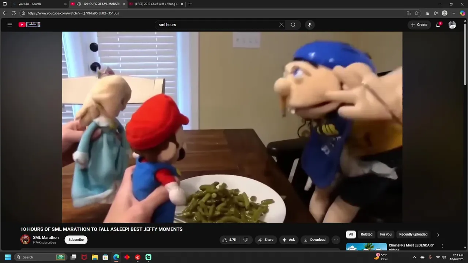Open Edge media/music extension icon
Viewport: 468px width, 263px height.
[427, 13]
